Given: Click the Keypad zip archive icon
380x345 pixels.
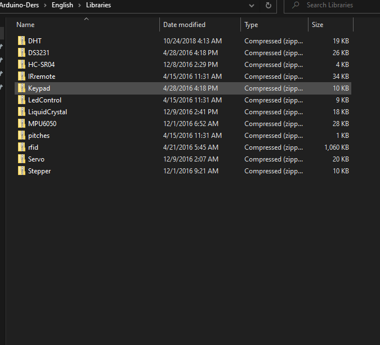Looking at the screenshot, I should pos(21,88).
